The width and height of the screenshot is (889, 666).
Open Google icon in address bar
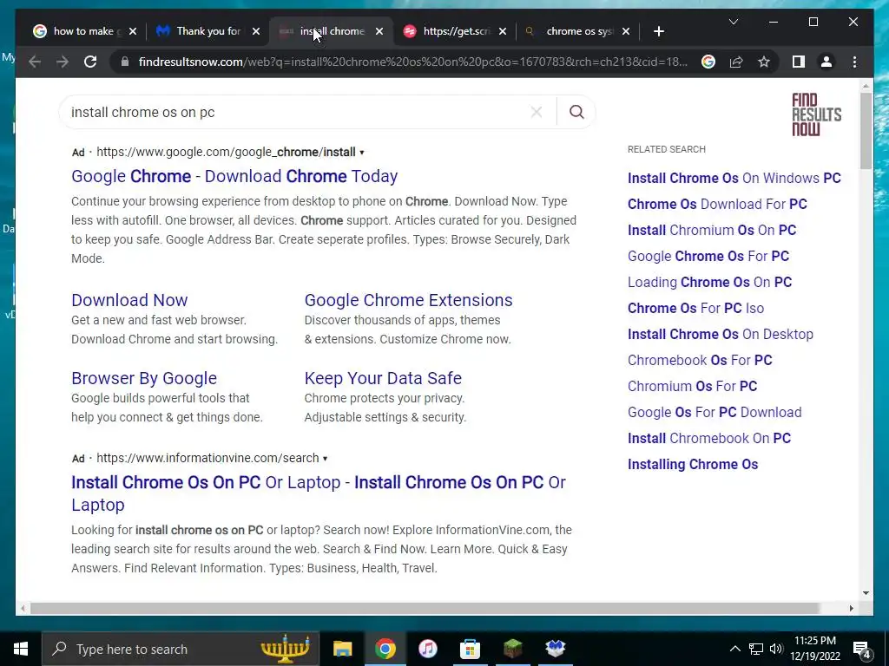coord(708,62)
